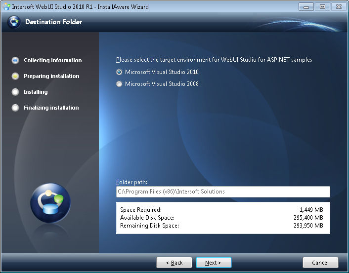The image size is (349, 273).
Task: Click into the Folder path text field
Action: click(x=222, y=192)
